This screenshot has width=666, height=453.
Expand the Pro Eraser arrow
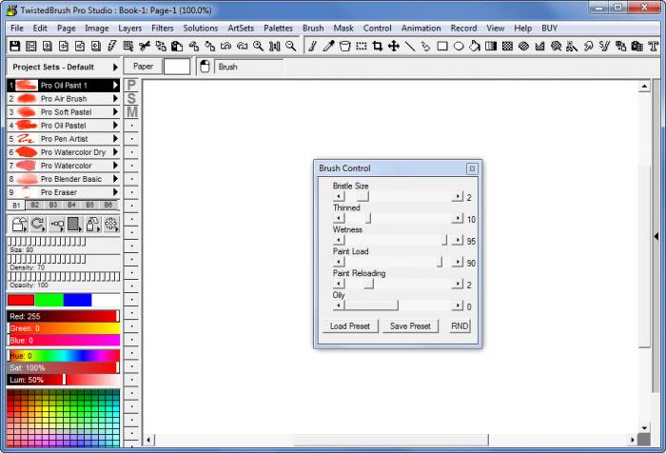115,192
